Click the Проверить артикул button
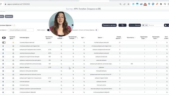Screen dimensions: 169x95 109,25
